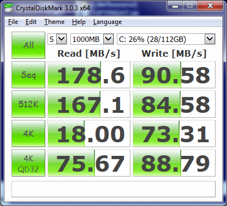Viewport: 227px width, 206px height.
Task: Minimize the CrystalDiskMark window
Action: point(175,6)
